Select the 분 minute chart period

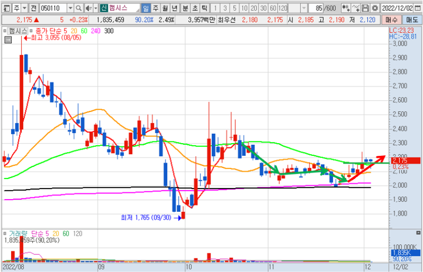pos(186,8)
